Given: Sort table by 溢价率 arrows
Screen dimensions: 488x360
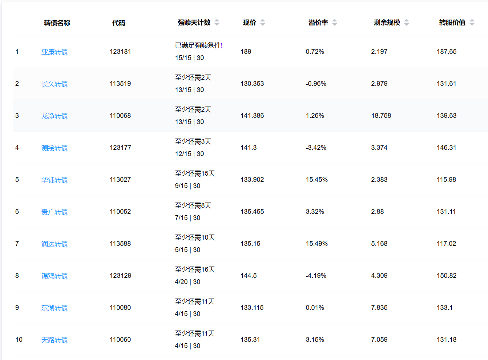Looking at the screenshot, I should tap(335, 23).
